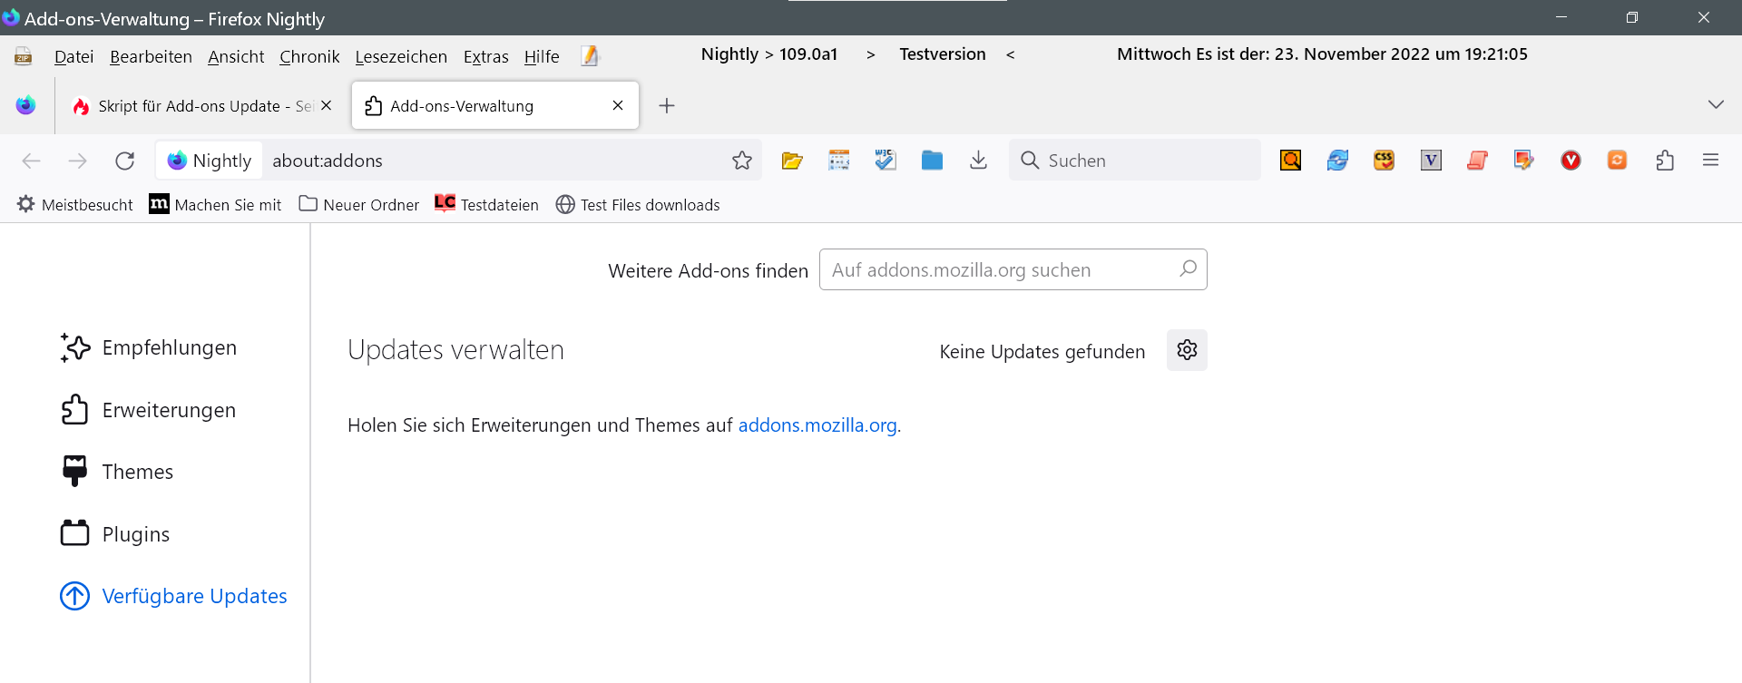This screenshot has width=1742, height=683.
Task: Bookmark this page with the star icon
Action: point(742,161)
